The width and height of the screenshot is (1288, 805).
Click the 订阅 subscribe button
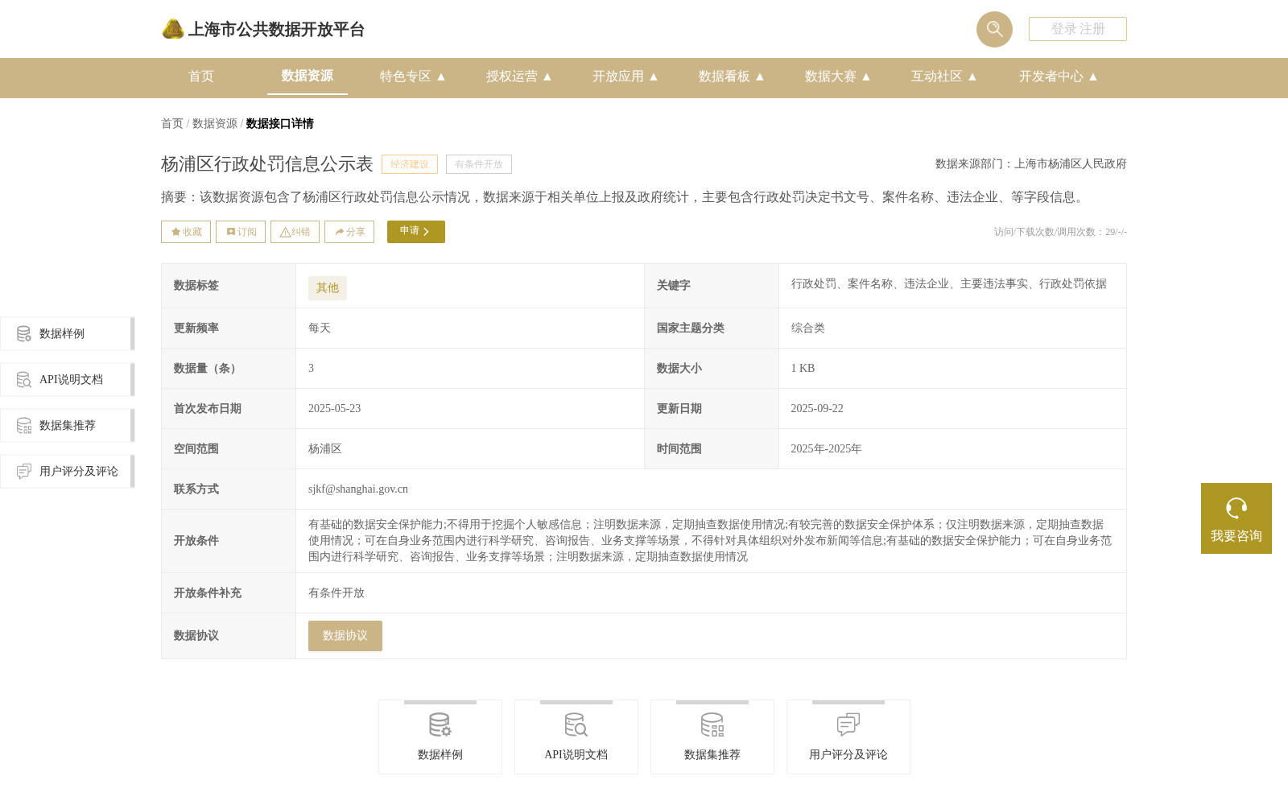[x=241, y=232]
